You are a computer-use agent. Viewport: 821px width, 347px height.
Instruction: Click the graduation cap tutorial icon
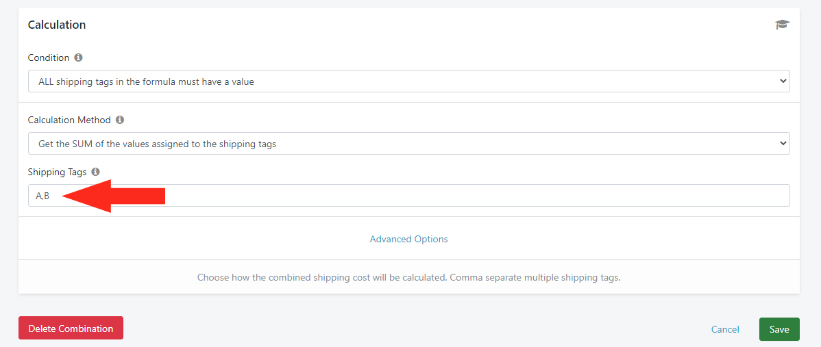click(x=782, y=25)
